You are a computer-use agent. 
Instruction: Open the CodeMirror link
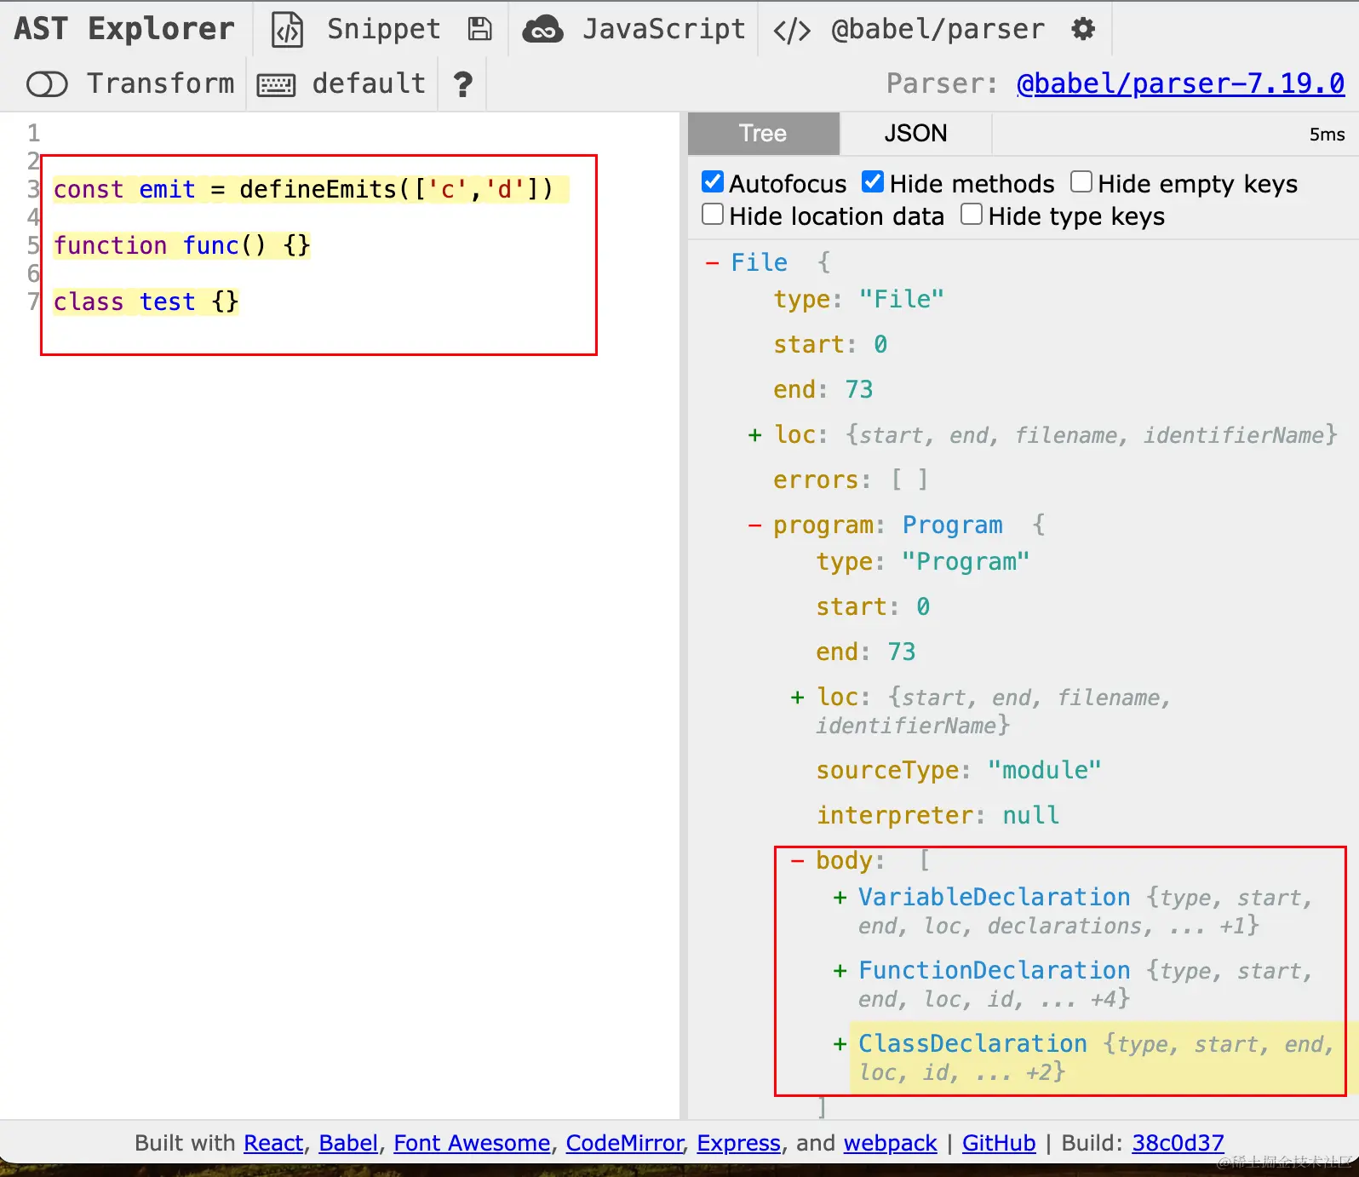pyautogui.click(x=625, y=1143)
